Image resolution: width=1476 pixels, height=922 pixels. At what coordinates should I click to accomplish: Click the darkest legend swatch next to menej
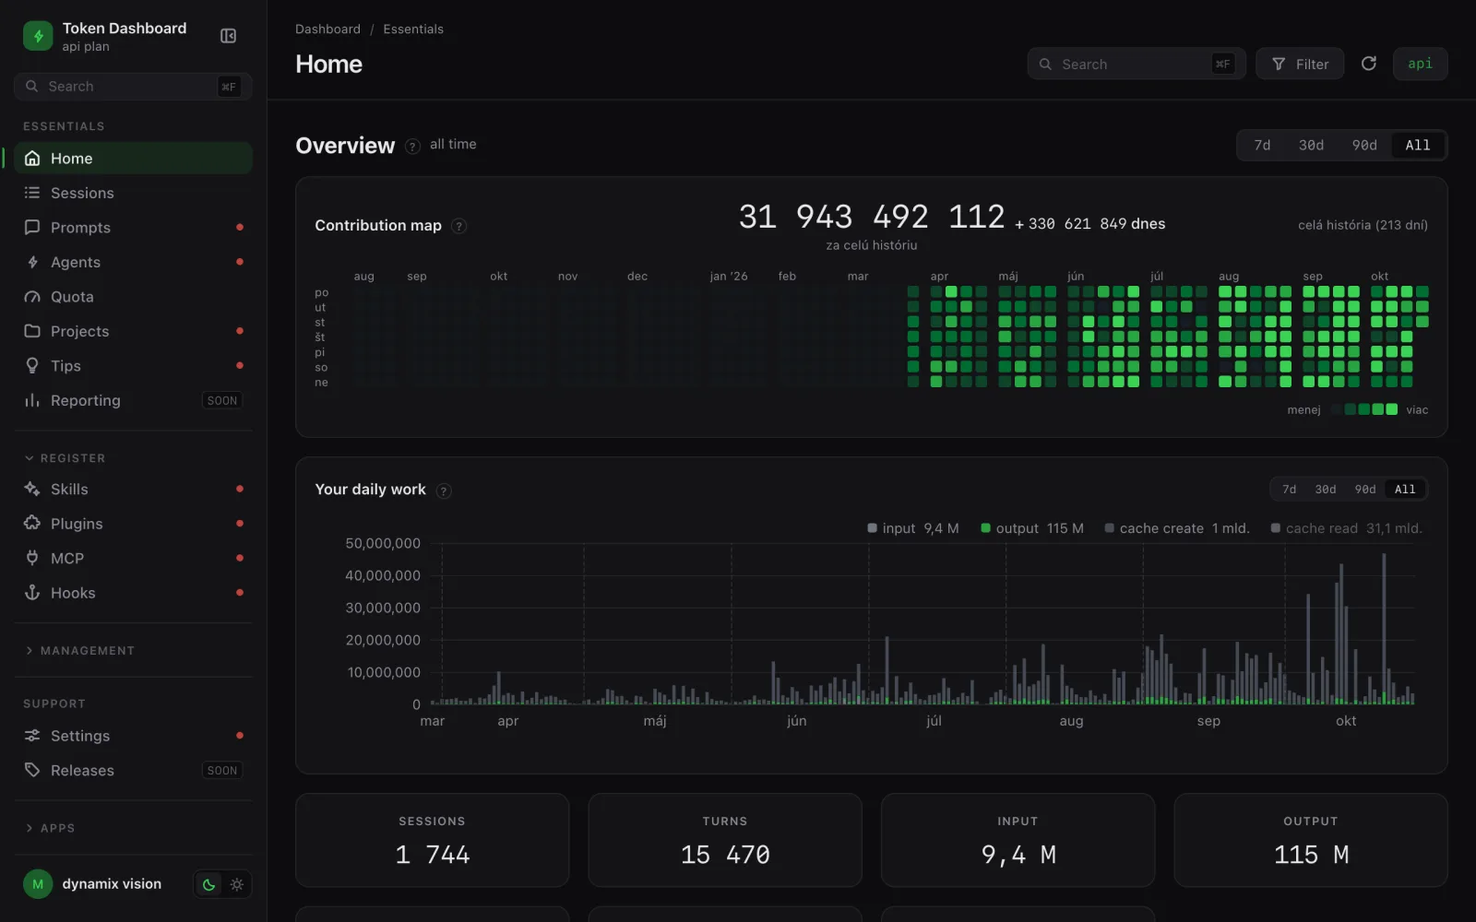1337,409
